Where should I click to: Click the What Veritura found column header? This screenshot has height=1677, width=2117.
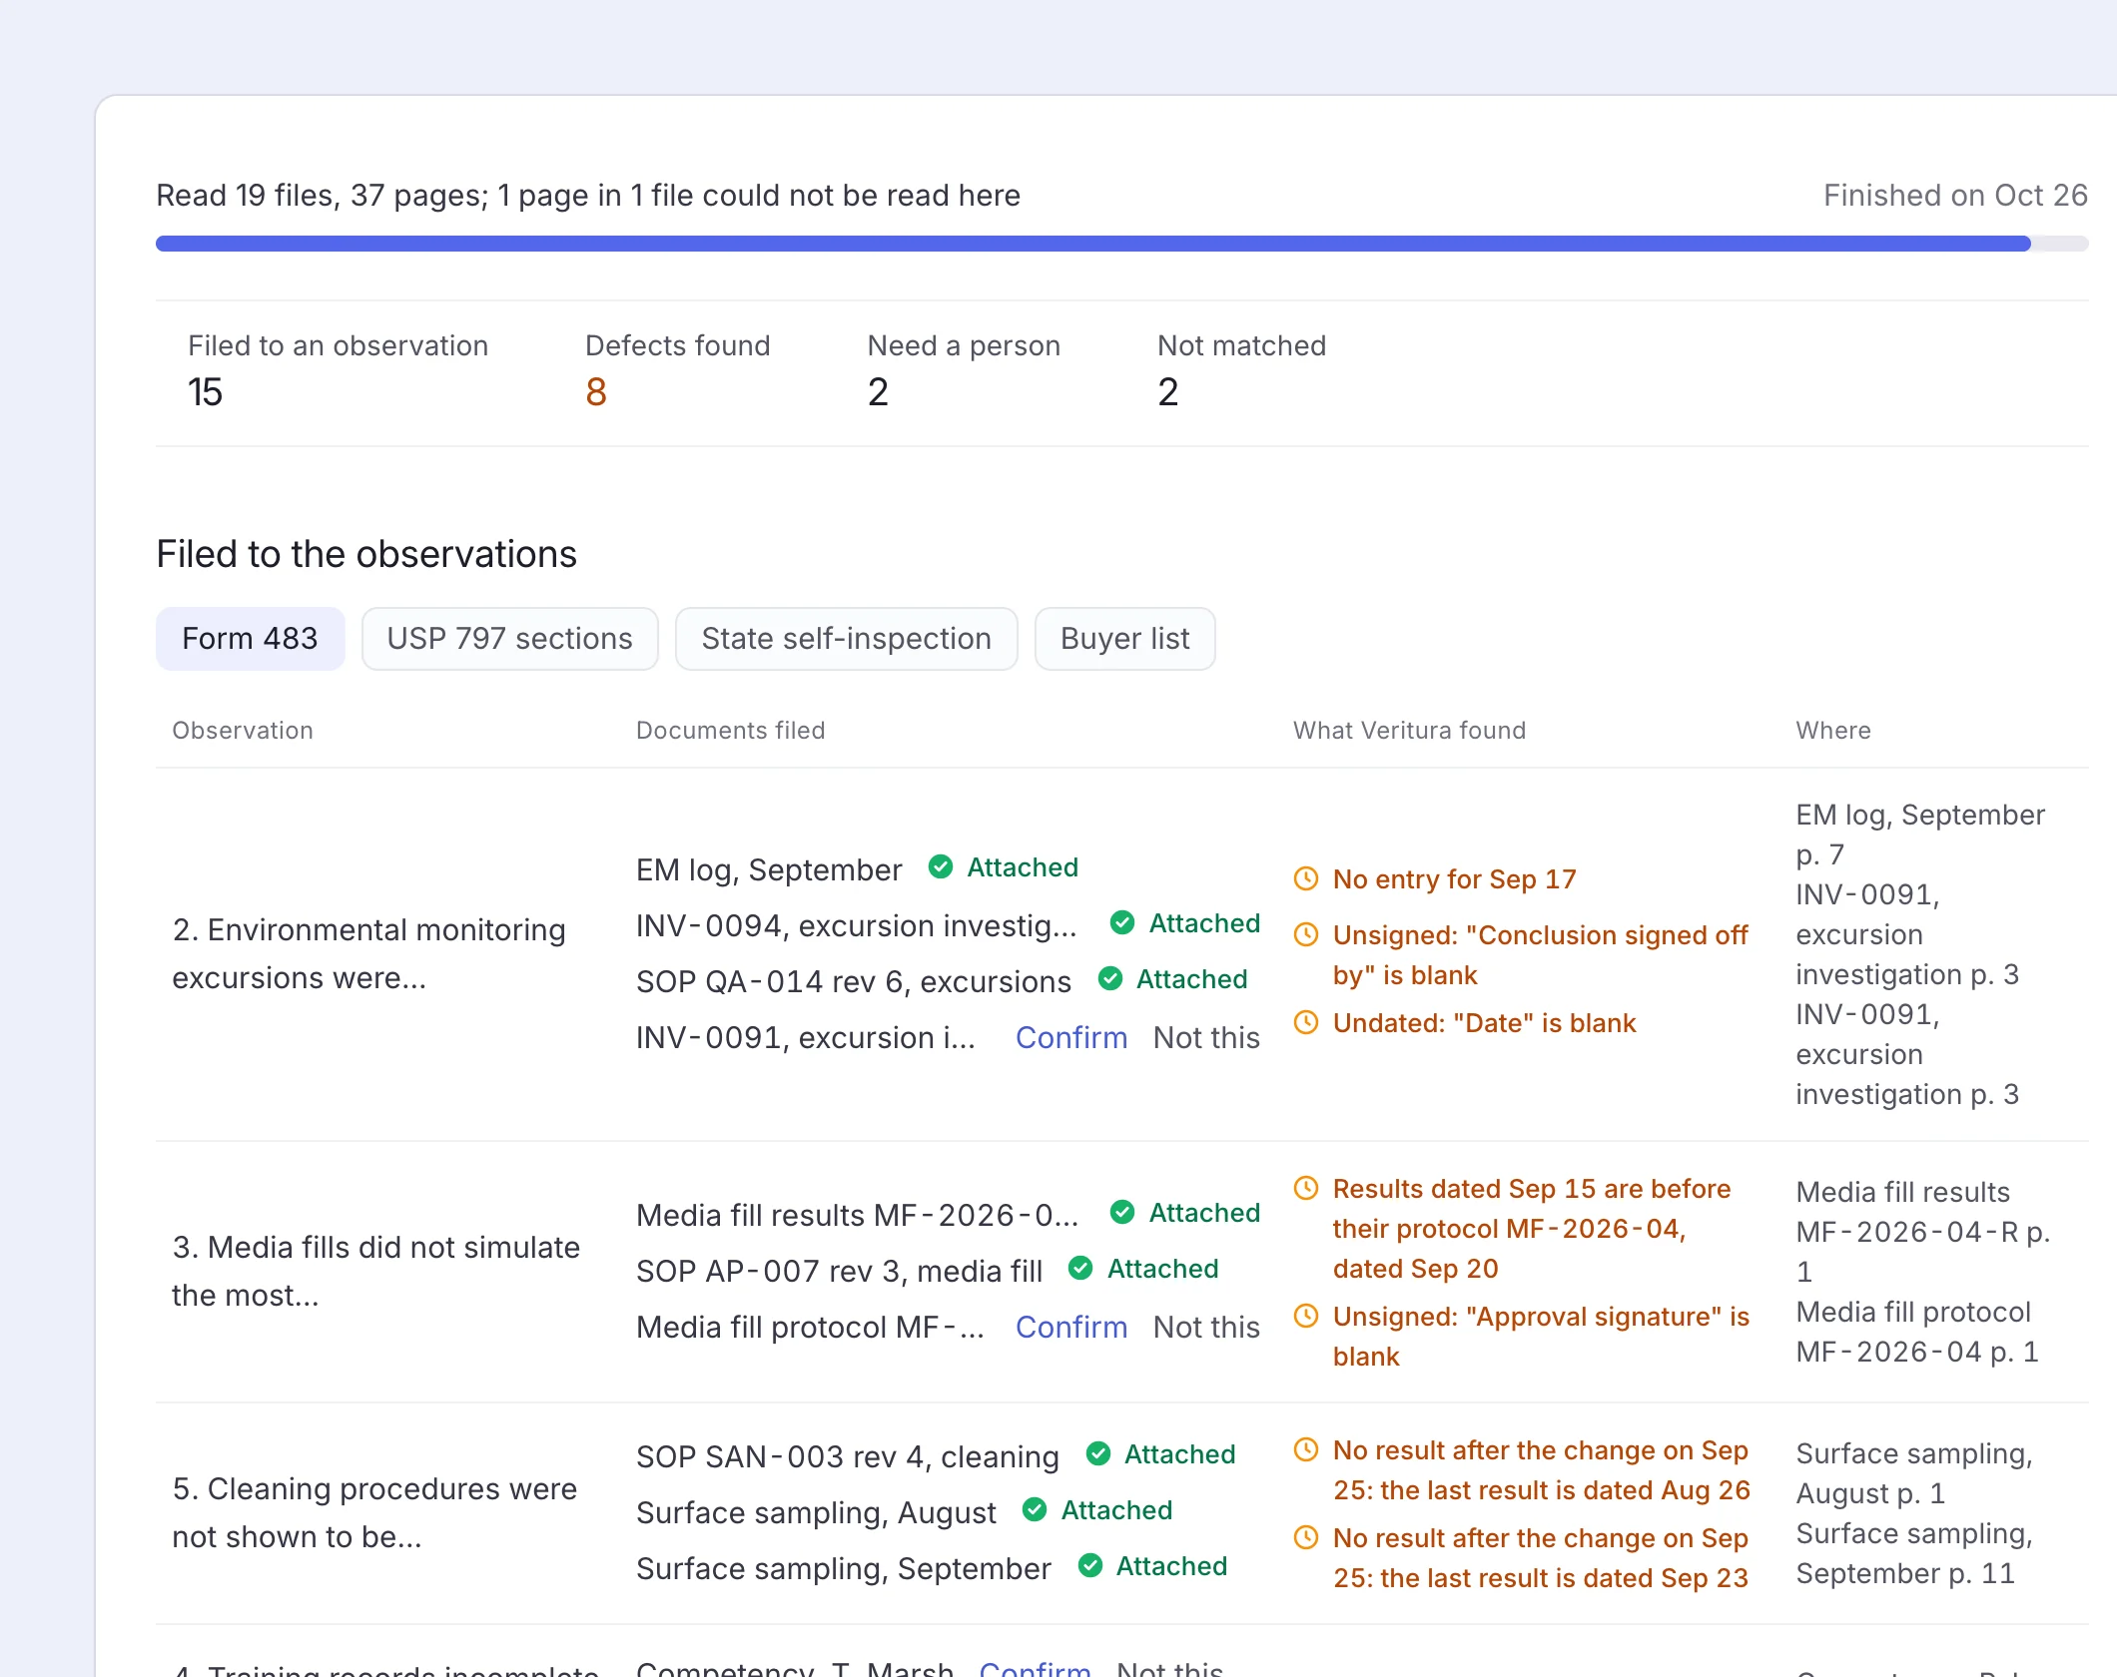click(1409, 731)
